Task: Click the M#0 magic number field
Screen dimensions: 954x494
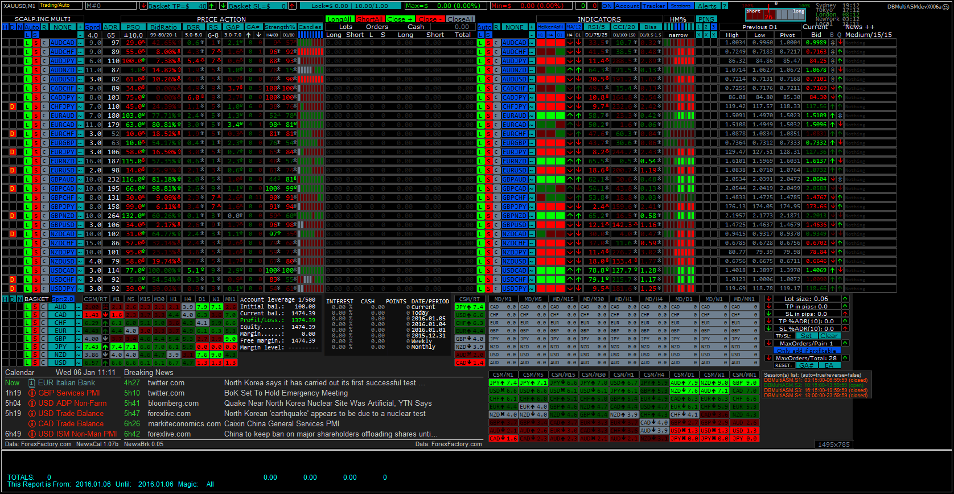Action: 110,6
